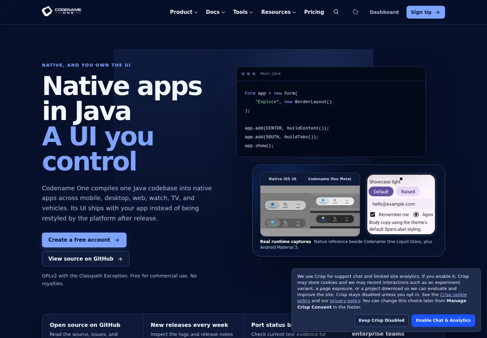Image resolution: width=487 pixels, height=338 pixels.
Task: Expand the Tools dropdown menu
Action: pyautogui.click(x=243, y=12)
